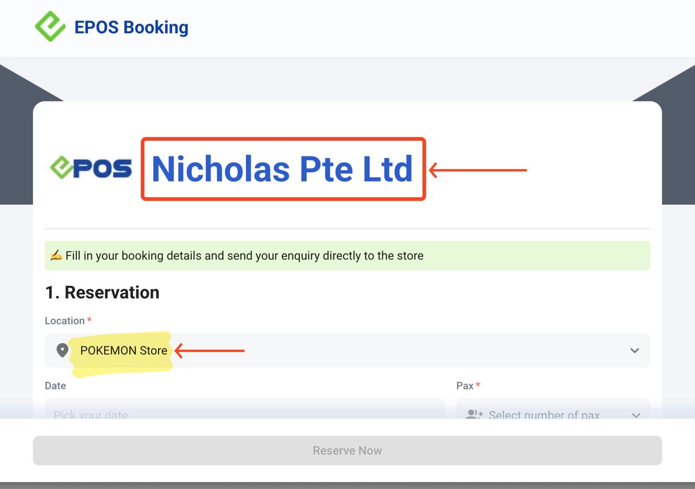This screenshot has height=489, width=695.
Task: Click the location pin icon
Action: [62, 350]
